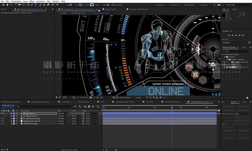Select the Clone Stamp tool
The width and height of the screenshot is (252, 151).
44,5
